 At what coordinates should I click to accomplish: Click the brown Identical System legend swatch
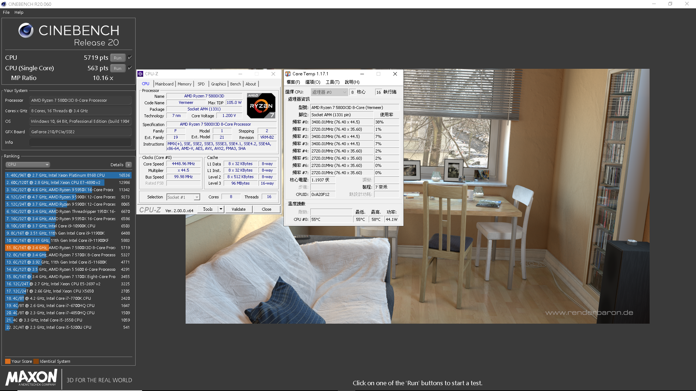coord(36,361)
